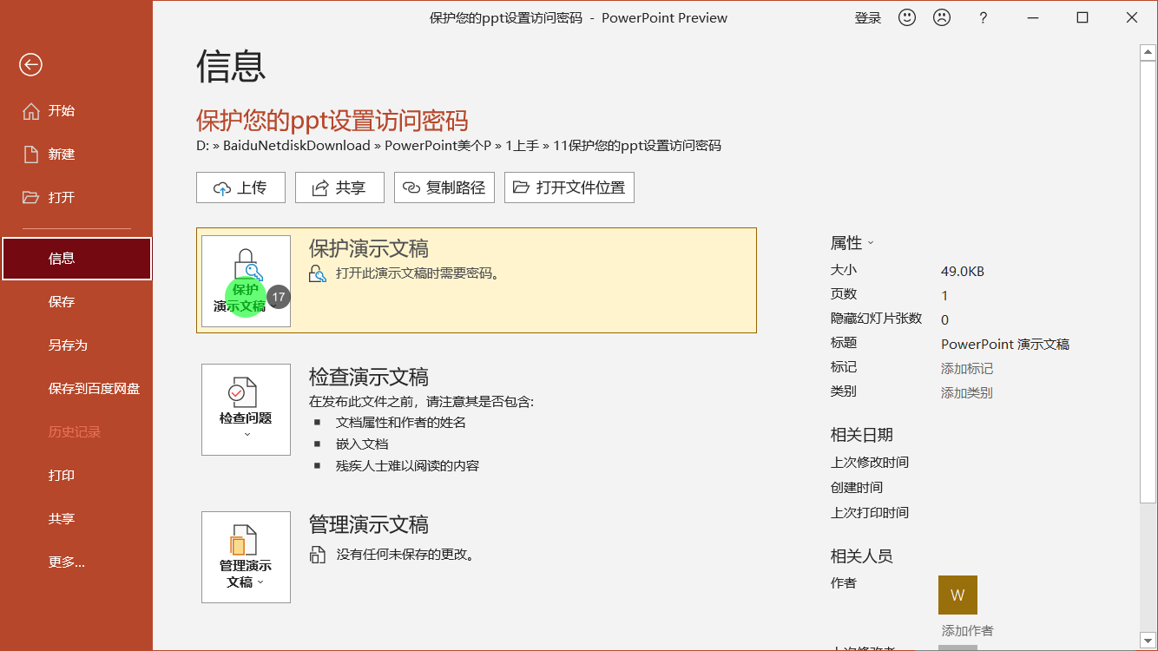Click the frown face feedback icon
The width and height of the screenshot is (1158, 651).
(942, 17)
